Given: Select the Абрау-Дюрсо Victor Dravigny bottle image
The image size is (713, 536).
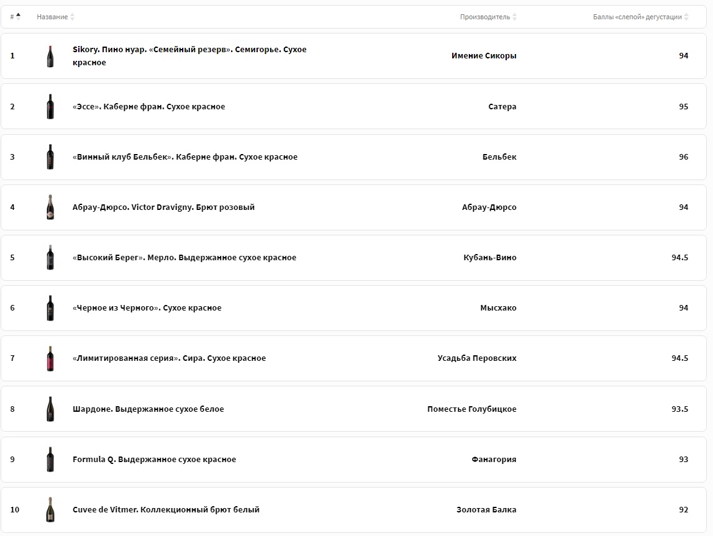Looking at the screenshot, I should click(x=50, y=207).
